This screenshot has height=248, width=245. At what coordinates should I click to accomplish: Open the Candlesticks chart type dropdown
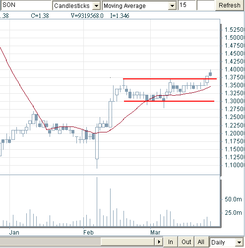(96, 6)
